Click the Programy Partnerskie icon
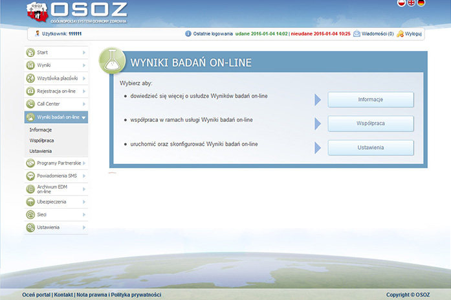The width and height of the screenshot is (451, 300). pos(30,163)
